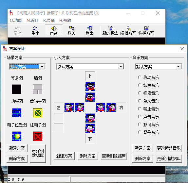Click the 右 direction button
188x183 pixels.
121,108
